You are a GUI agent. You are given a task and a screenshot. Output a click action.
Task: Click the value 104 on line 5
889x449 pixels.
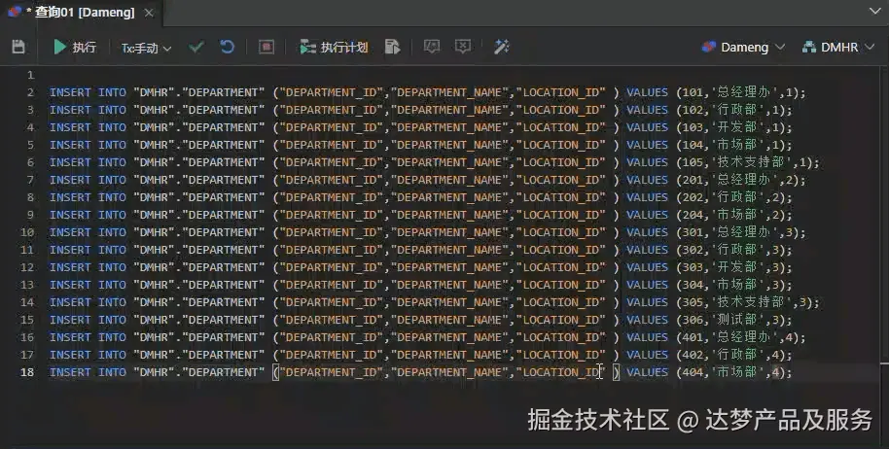693,145
